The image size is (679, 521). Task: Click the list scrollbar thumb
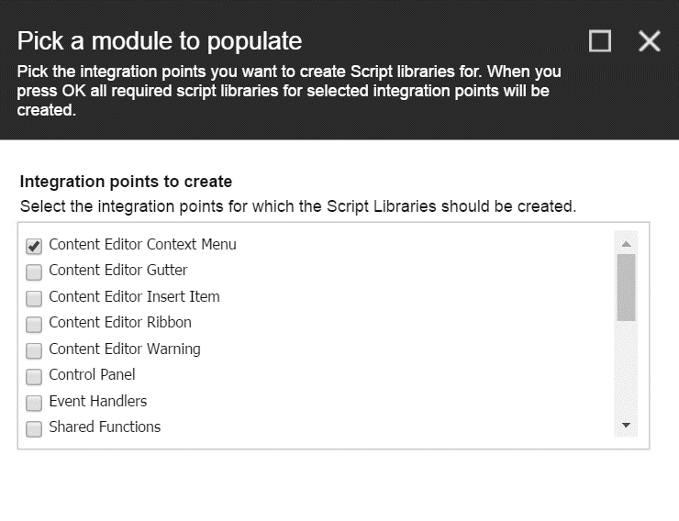[626, 287]
